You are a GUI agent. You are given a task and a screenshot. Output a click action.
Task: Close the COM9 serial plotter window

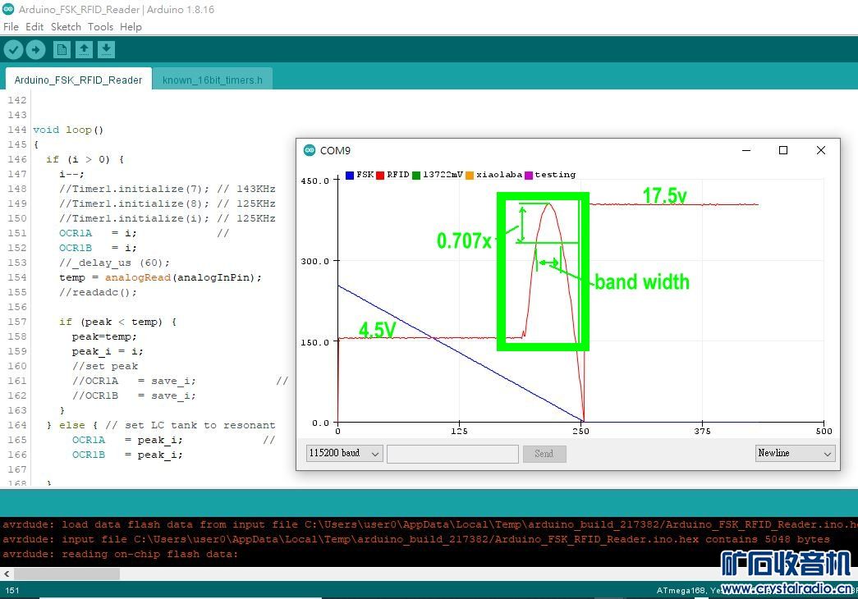(820, 150)
